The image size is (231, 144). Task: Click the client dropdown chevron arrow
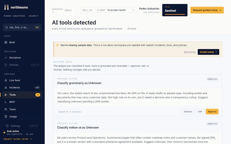[133, 10]
